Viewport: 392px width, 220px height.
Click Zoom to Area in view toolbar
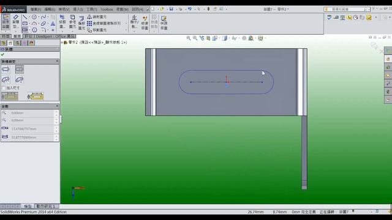tap(195, 38)
